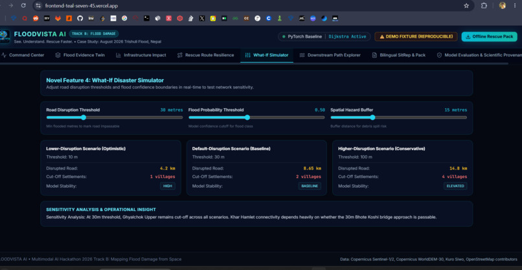This screenshot has width=522, height=270.
Task: Open the Downstream Path Explorer tab
Action: [x=330, y=55]
